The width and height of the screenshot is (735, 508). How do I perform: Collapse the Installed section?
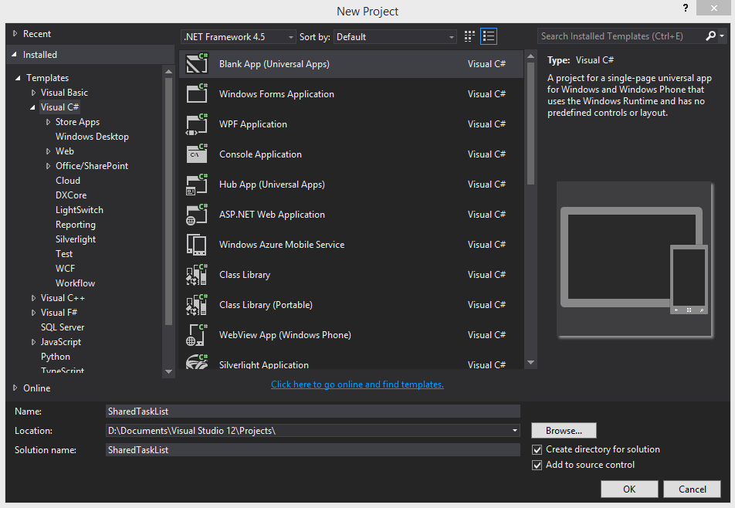[x=15, y=54]
